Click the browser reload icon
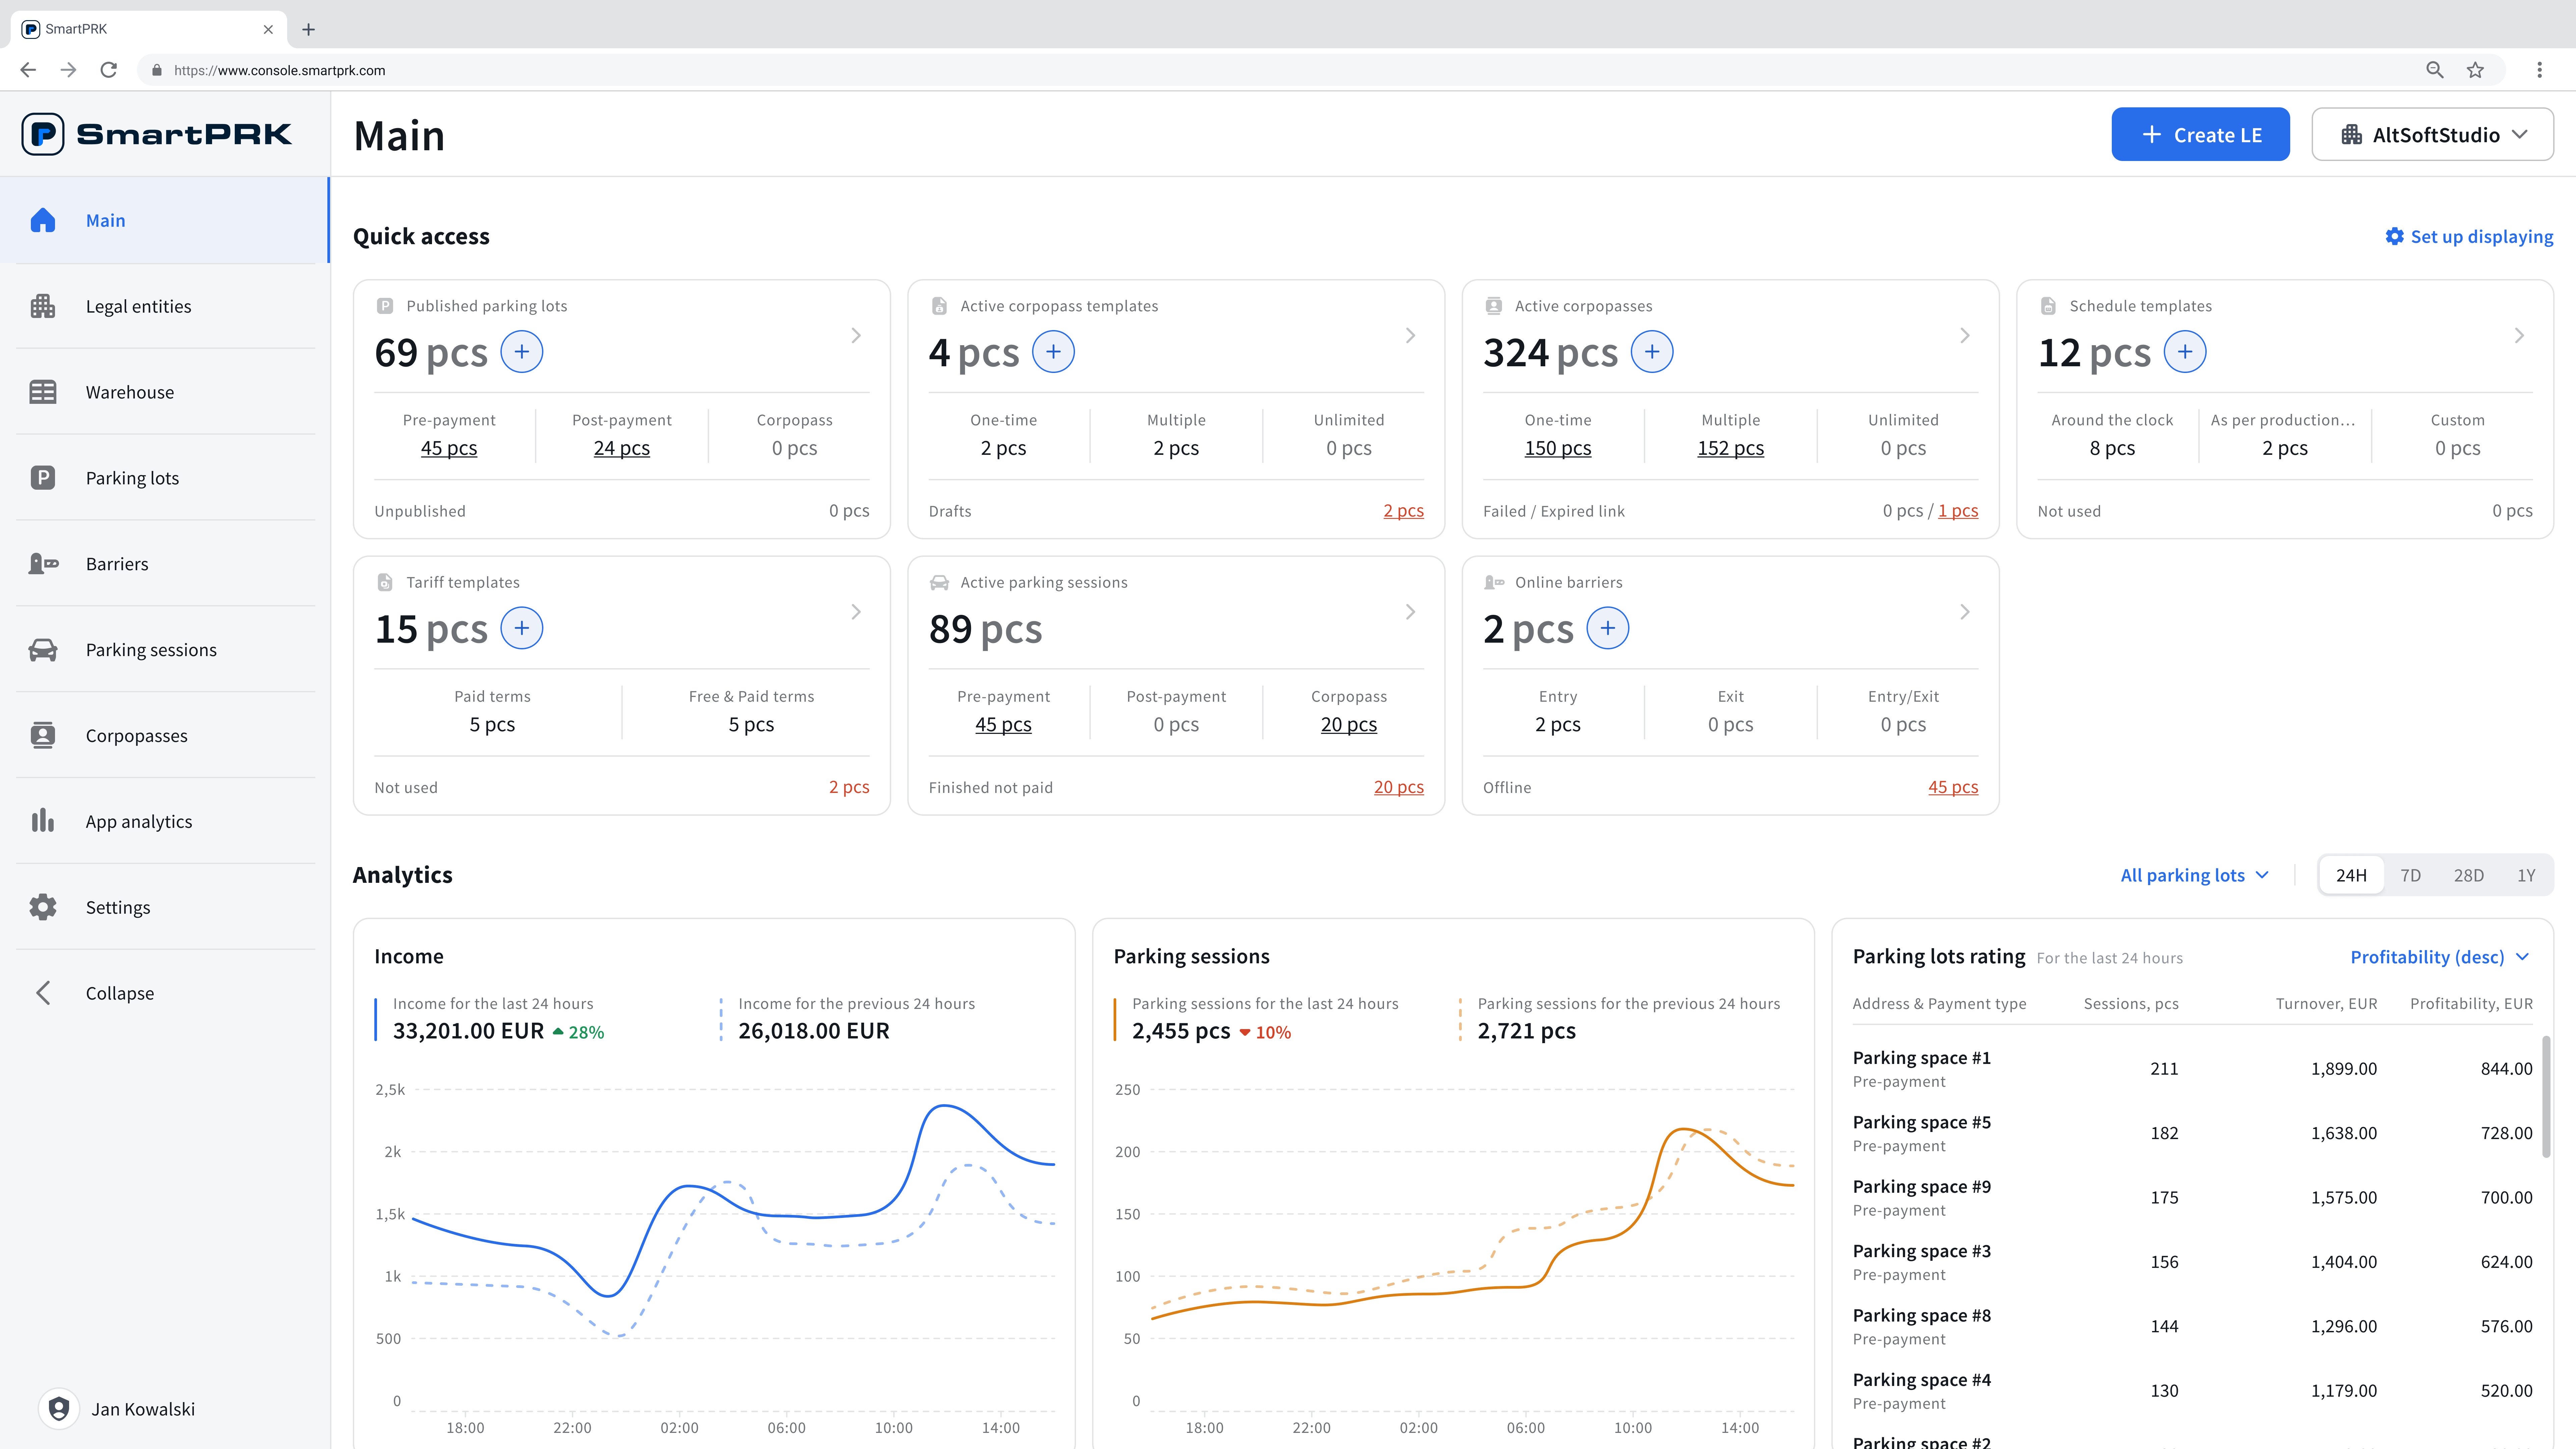 tap(109, 70)
